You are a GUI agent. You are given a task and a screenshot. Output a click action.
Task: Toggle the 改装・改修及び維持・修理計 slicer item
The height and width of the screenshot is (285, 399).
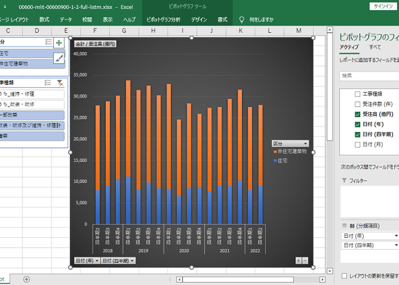point(32,126)
